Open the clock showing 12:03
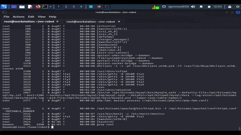Screen dimensions: 241x135 (x=218, y=7)
